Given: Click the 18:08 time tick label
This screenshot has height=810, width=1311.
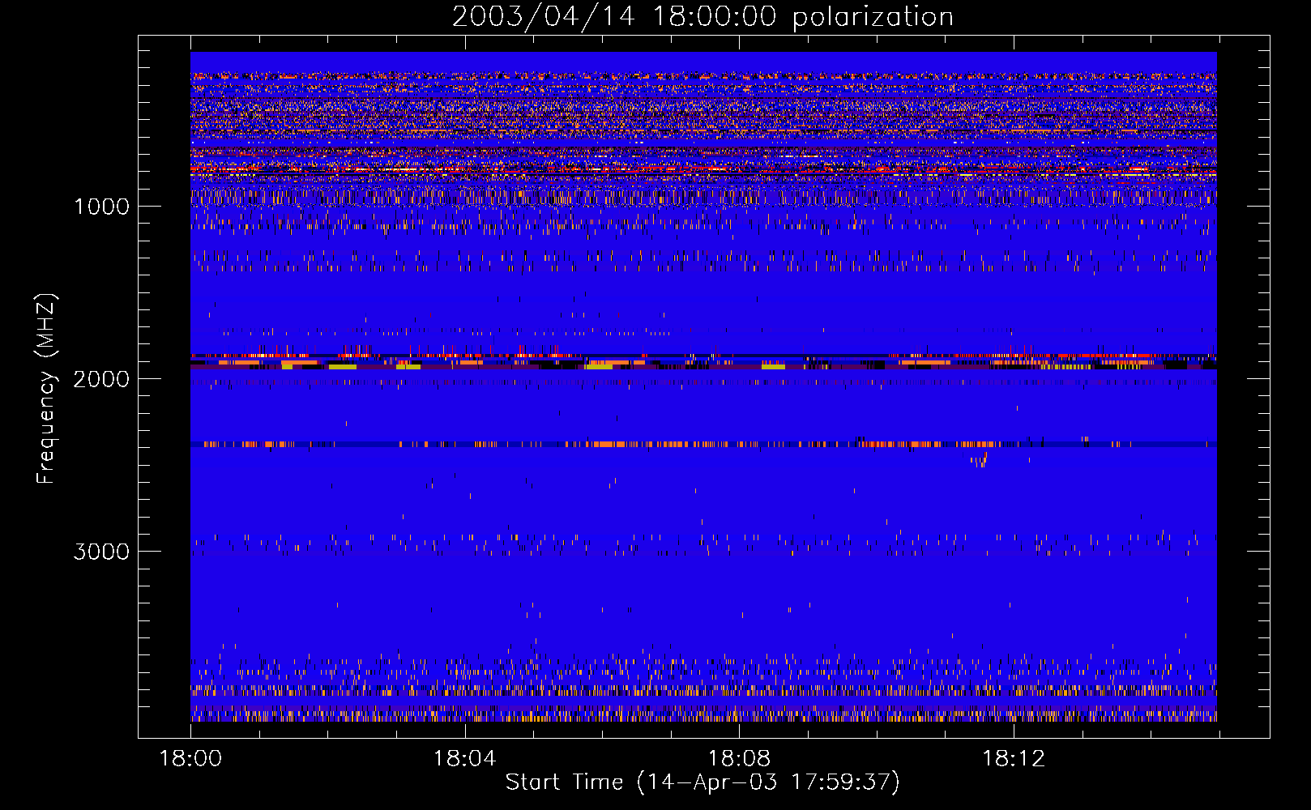Looking at the screenshot, I should pos(739,759).
